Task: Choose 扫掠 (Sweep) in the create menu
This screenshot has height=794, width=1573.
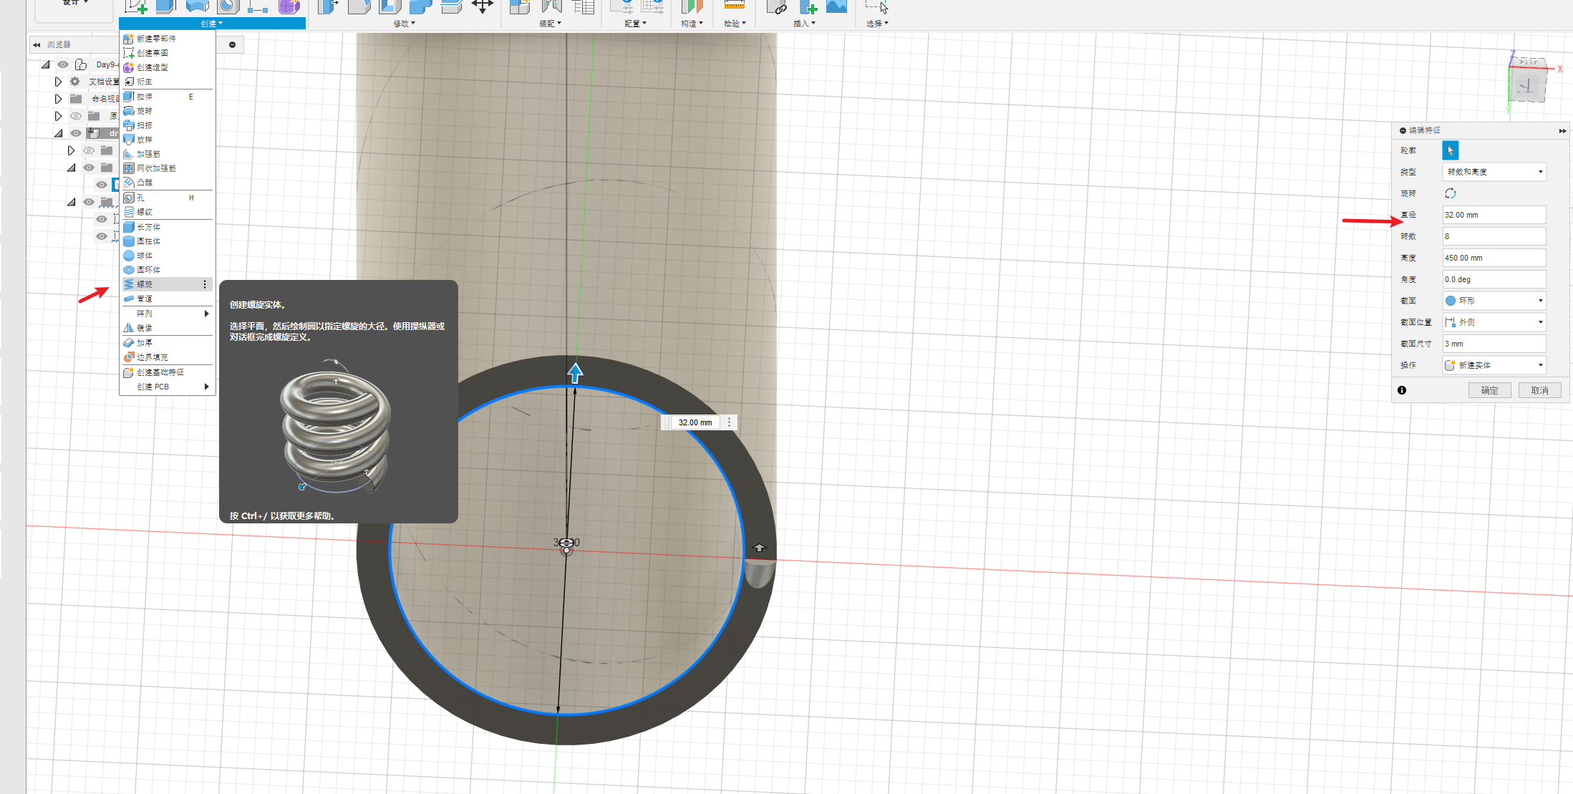Action: point(145,125)
